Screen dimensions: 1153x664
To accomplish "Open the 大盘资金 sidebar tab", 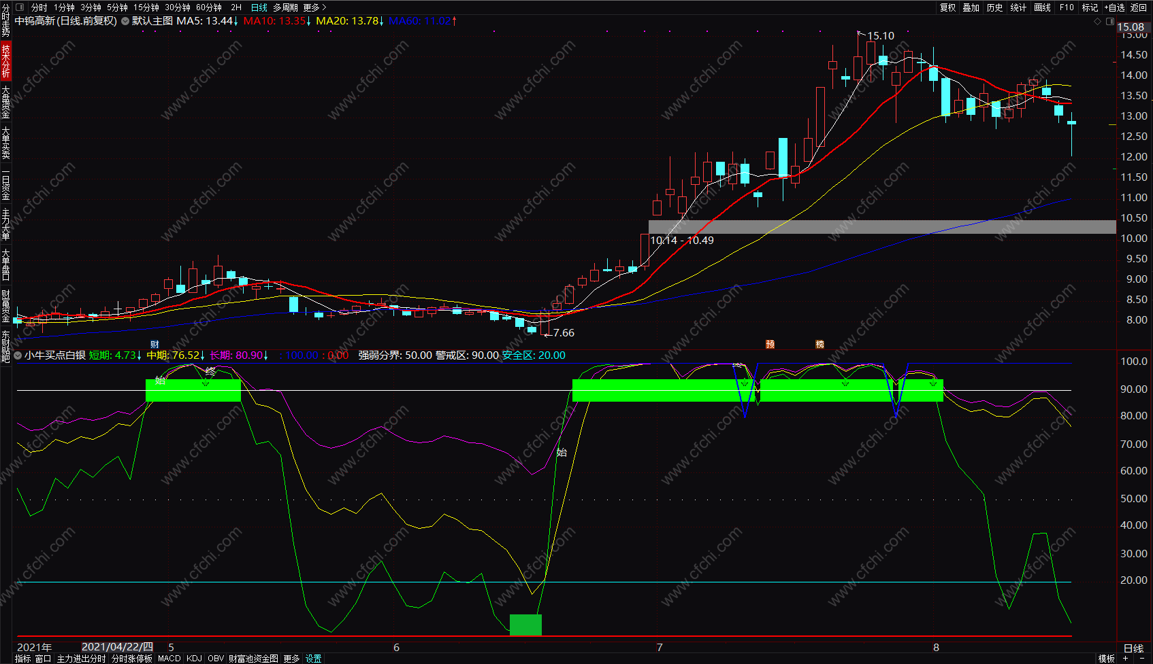I will (x=5, y=102).
